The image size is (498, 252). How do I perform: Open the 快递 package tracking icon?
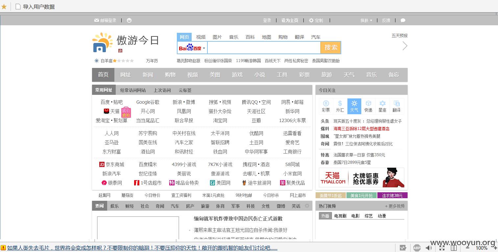pyautogui.click(x=368, y=106)
